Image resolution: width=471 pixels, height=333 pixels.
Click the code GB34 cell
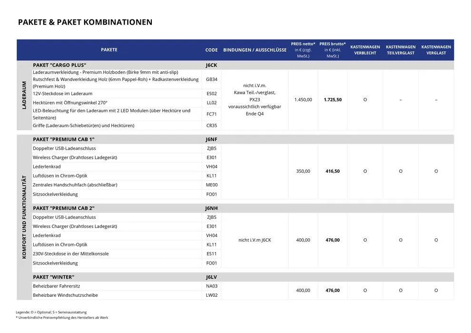pyautogui.click(x=211, y=79)
